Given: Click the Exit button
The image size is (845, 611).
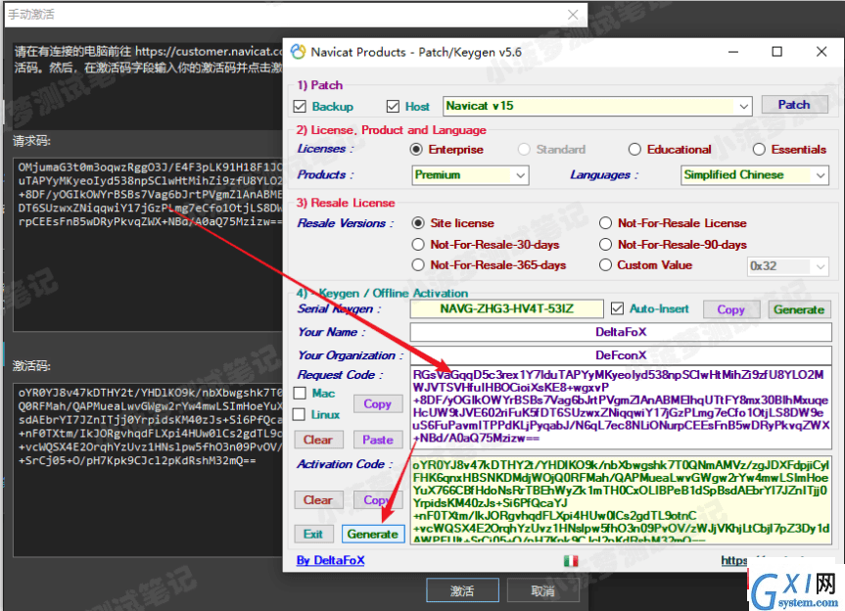Looking at the screenshot, I should (x=313, y=534).
